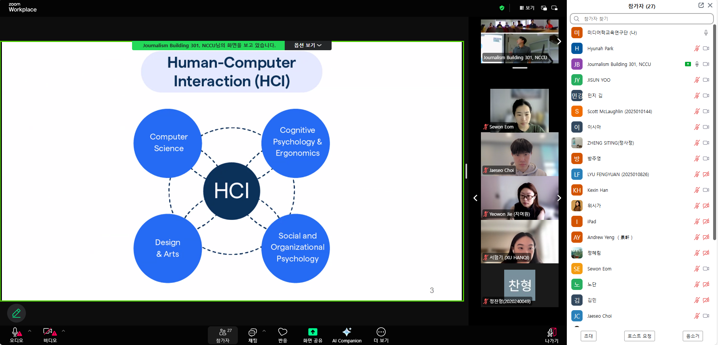Expand the audio settings caret
The width and height of the screenshot is (718, 345).
click(x=30, y=331)
